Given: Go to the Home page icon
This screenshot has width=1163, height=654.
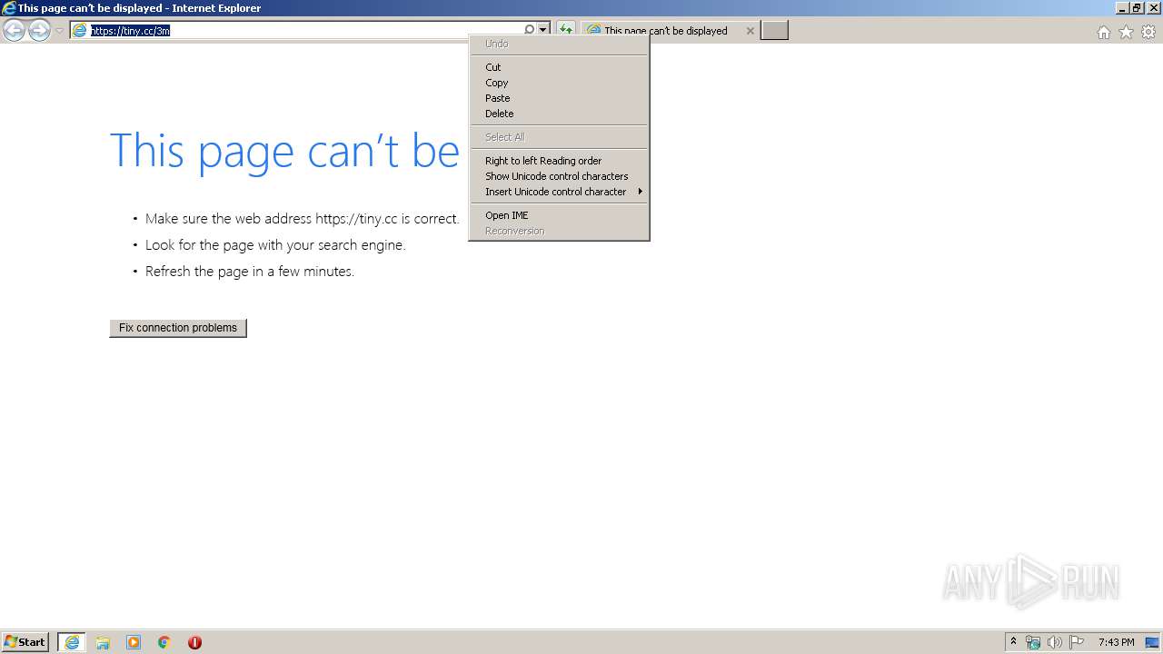Looking at the screenshot, I should tap(1103, 32).
